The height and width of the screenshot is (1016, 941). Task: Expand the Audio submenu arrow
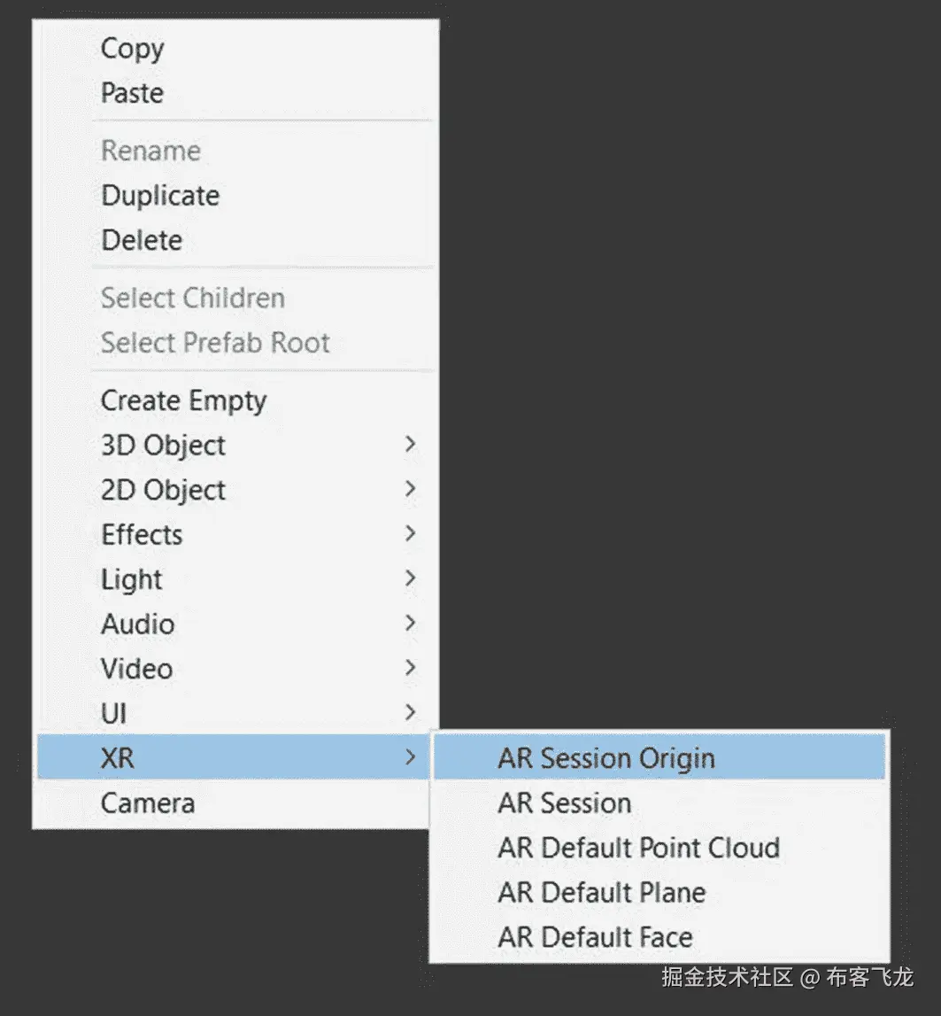[x=410, y=624]
